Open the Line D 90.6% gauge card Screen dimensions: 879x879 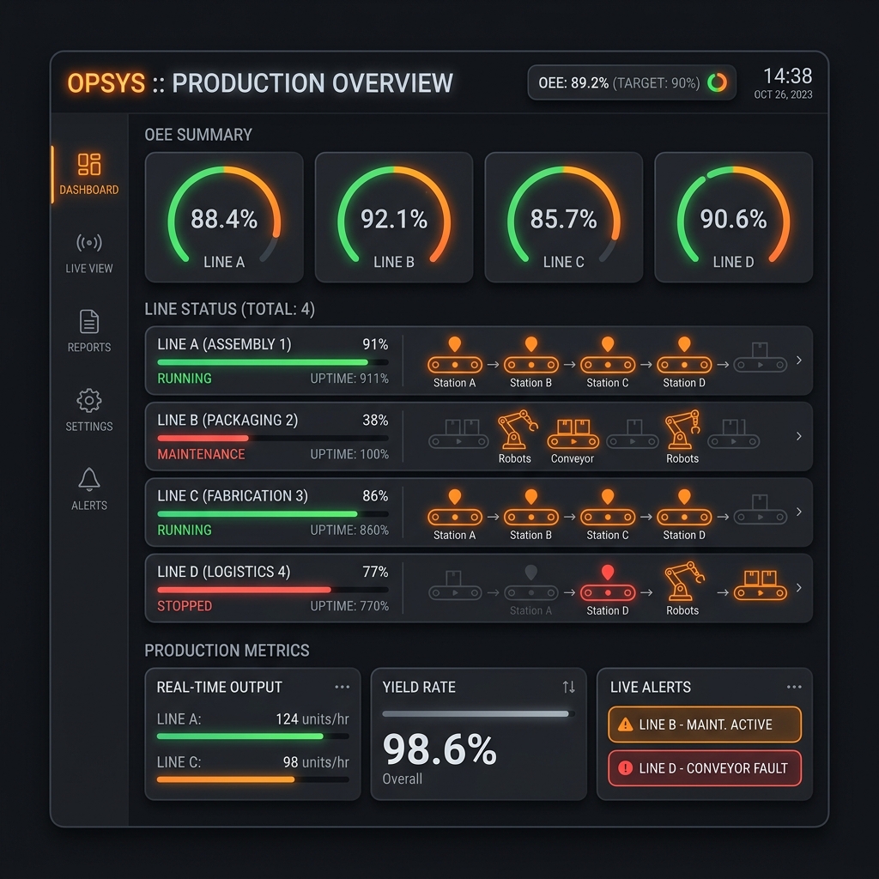(733, 217)
